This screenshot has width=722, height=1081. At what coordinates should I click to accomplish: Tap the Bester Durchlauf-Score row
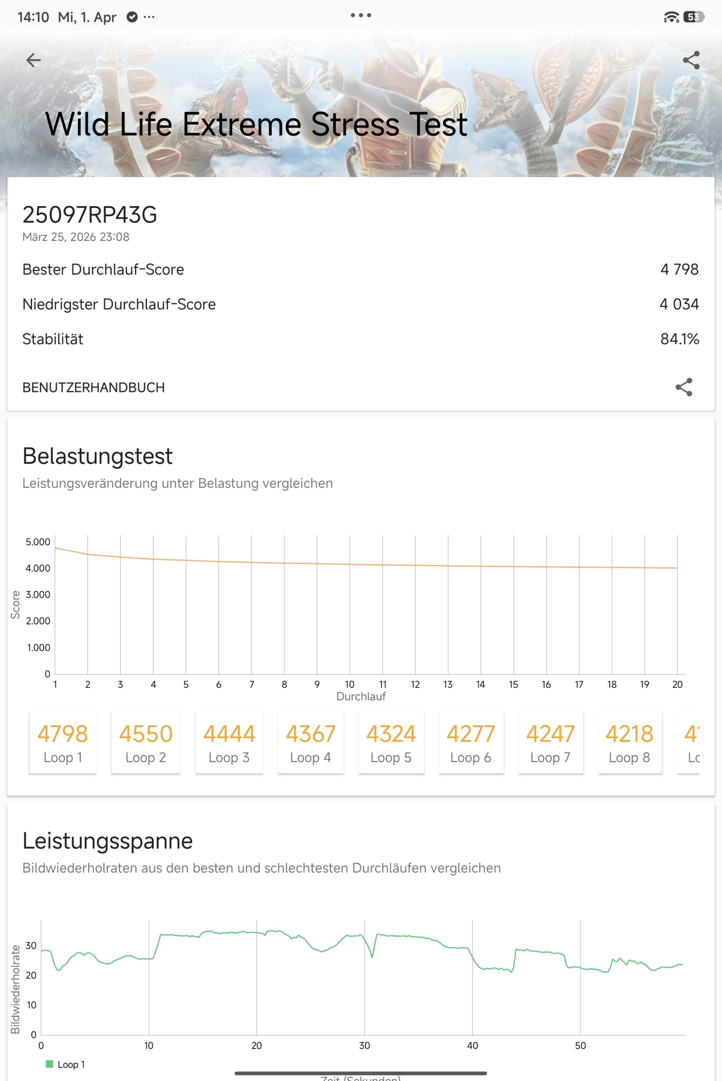click(x=360, y=269)
